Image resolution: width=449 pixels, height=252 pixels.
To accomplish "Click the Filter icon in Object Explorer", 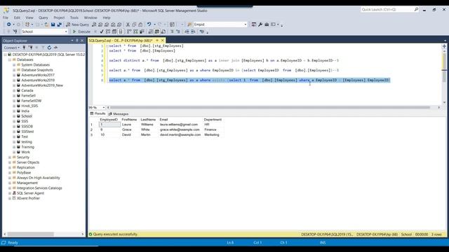I will pyautogui.click(x=43, y=48).
